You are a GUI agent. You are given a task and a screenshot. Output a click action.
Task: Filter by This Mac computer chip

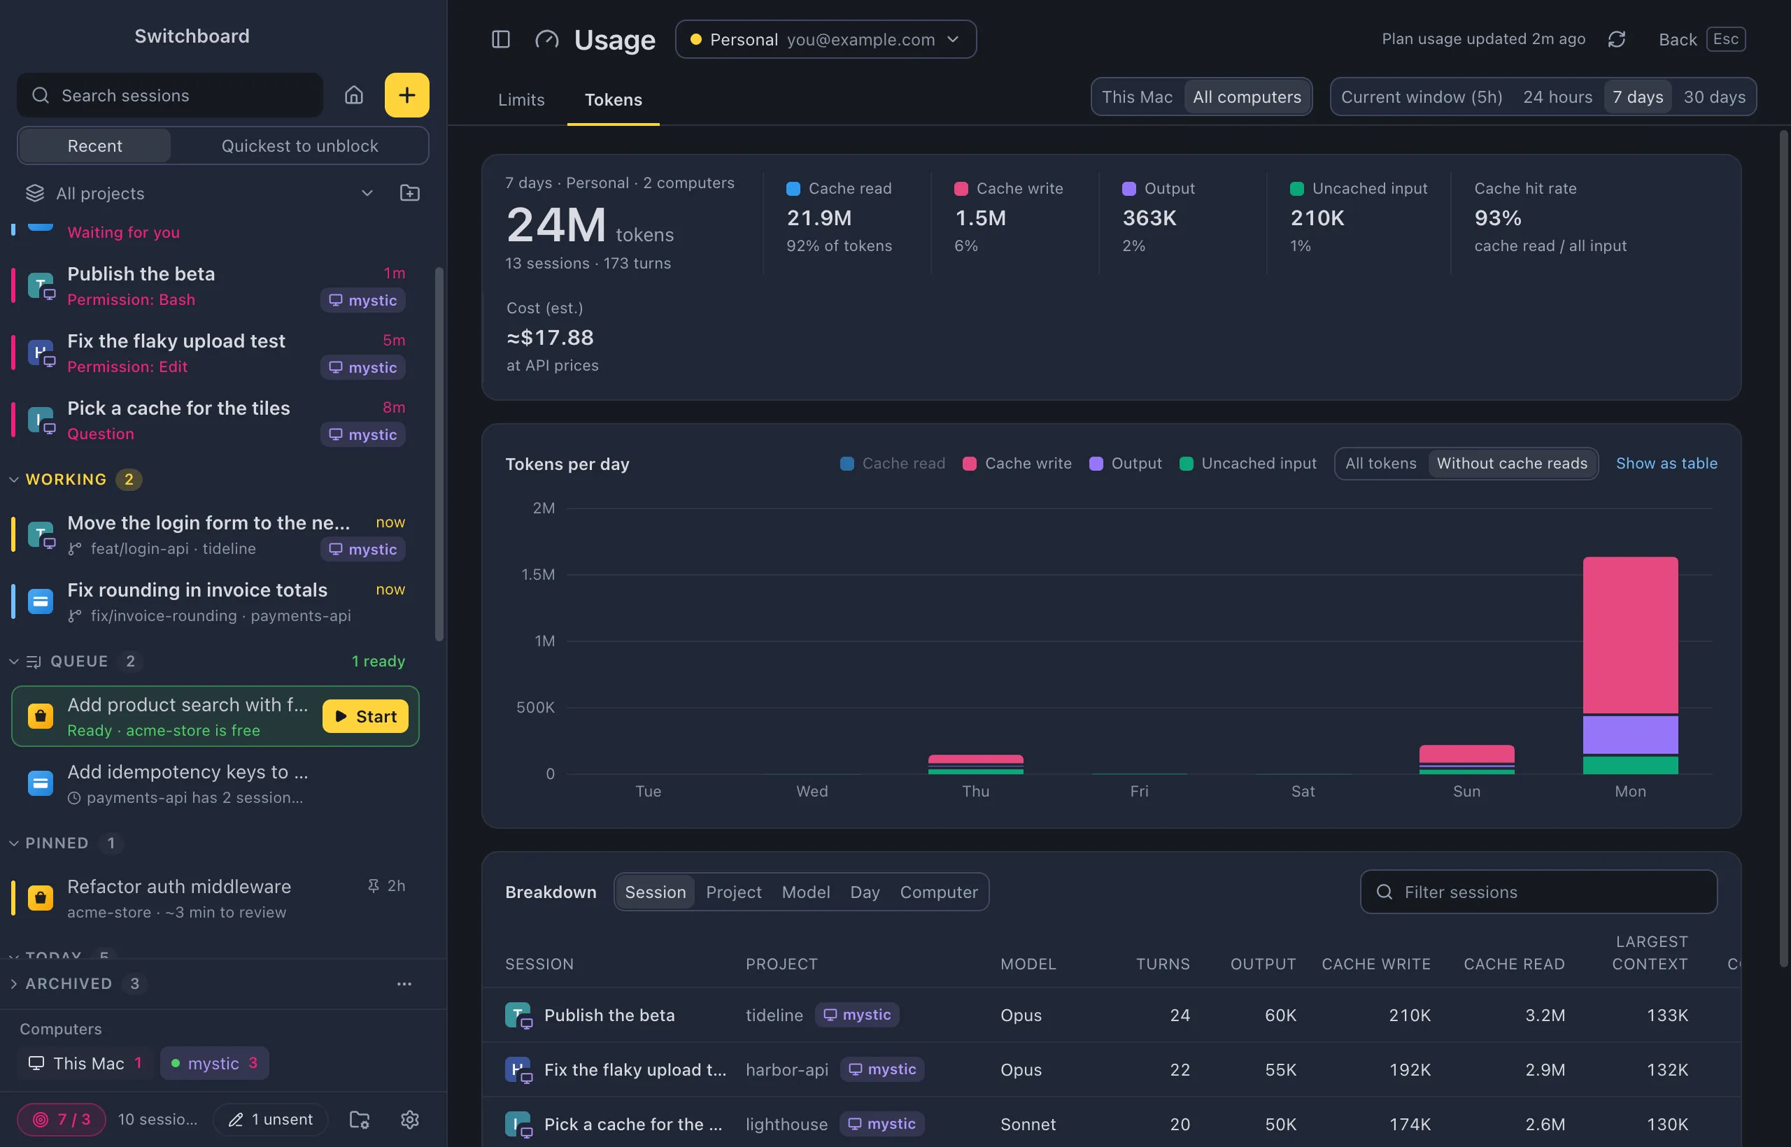(85, 1064)
